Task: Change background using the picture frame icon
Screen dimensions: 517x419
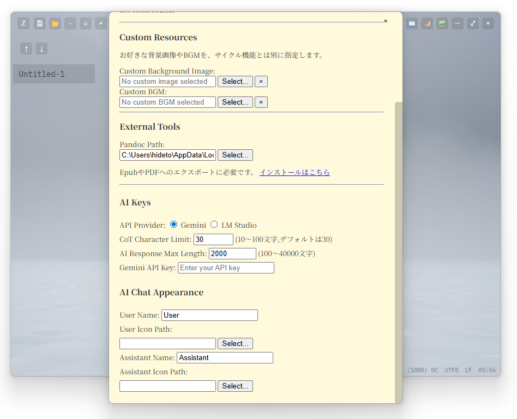Action: tap(442, 23)
